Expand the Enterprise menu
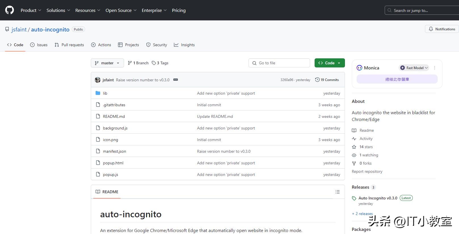Screen dimensions: 459x234 pos(154,10)
